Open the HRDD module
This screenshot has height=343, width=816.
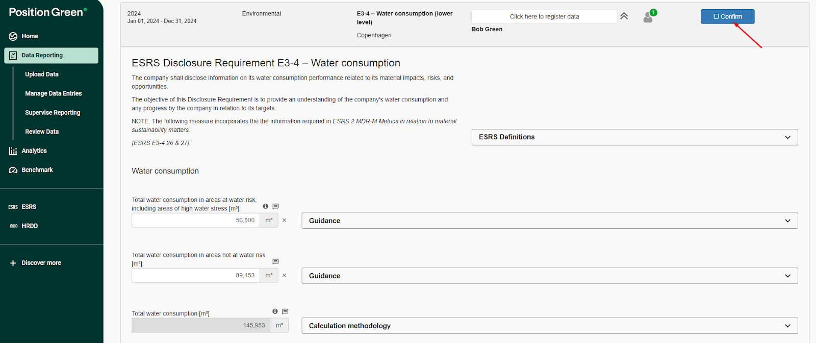(x=30, y=226)
